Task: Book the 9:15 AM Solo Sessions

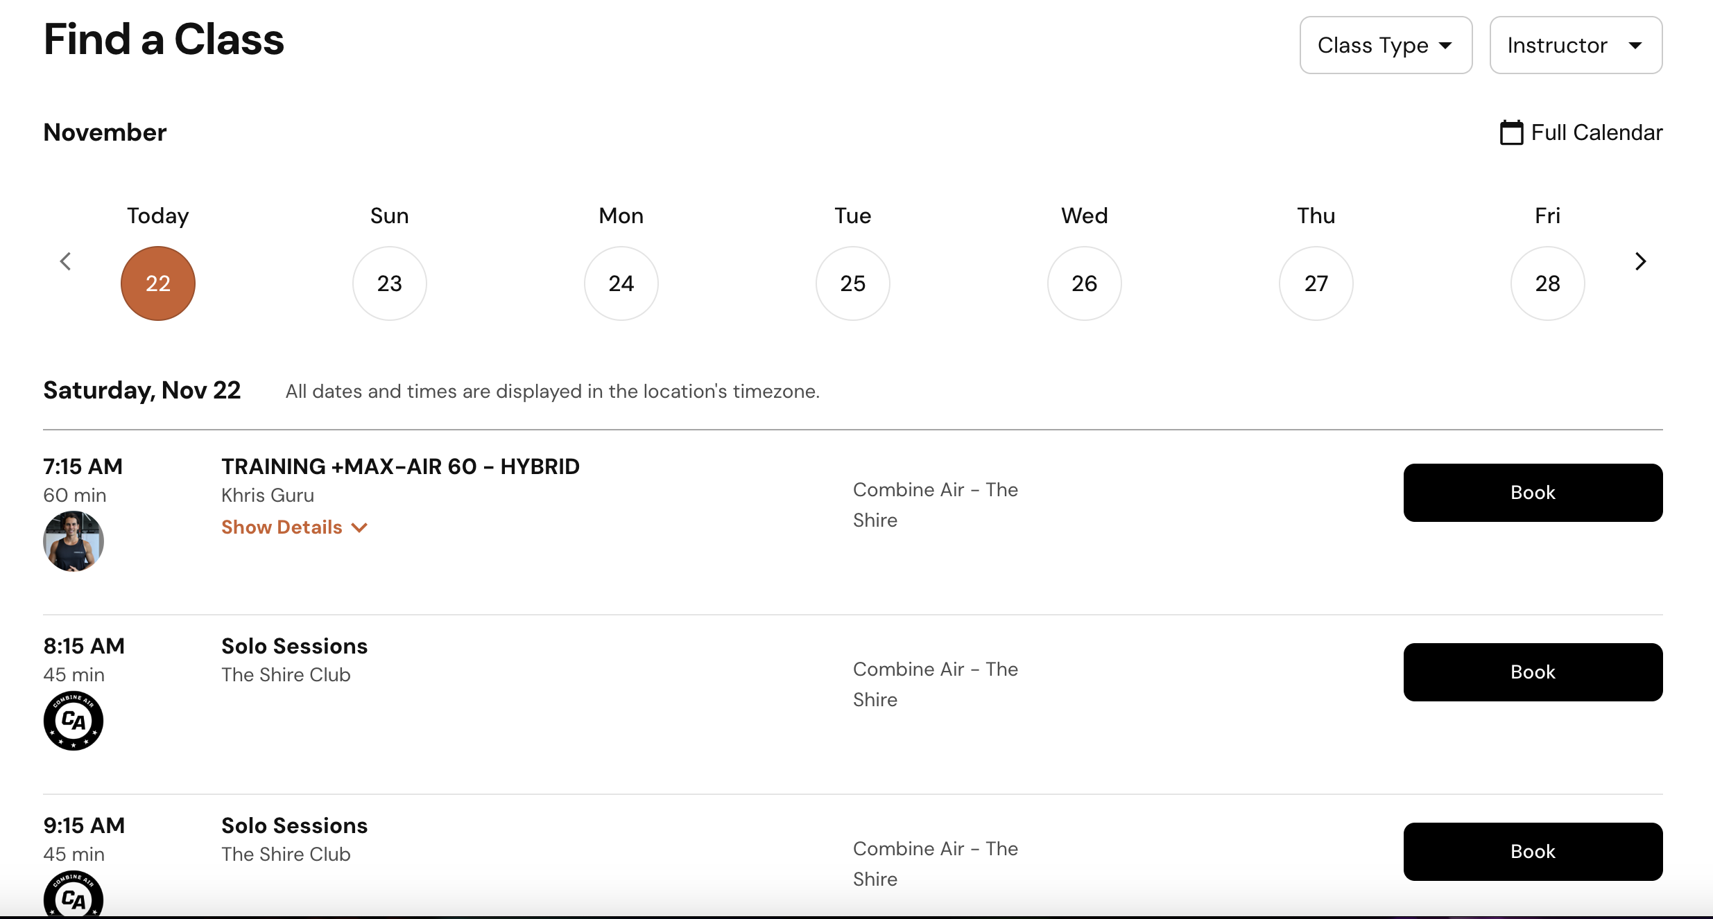Action: click(x=1533, y=852)
